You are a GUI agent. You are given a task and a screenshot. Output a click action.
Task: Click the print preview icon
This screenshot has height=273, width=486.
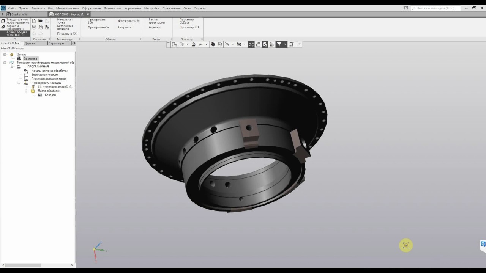click(40, 27)
